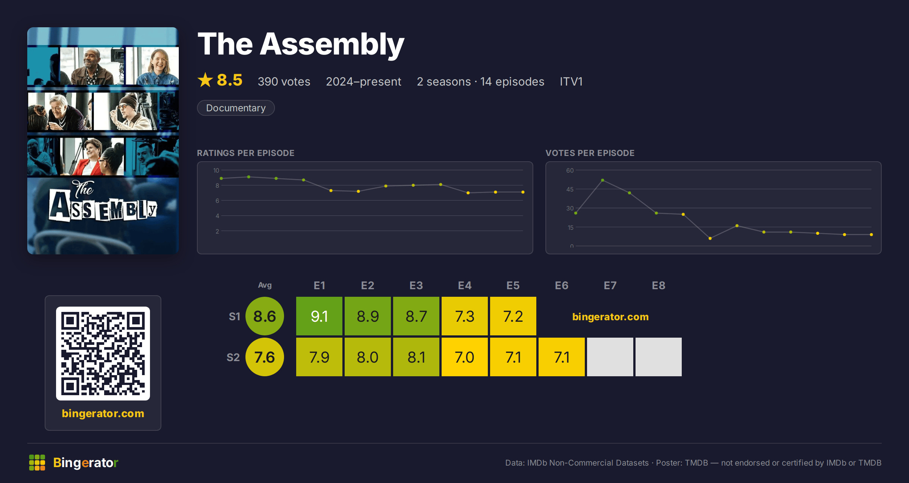Select S2 E4 rating tile 7.0
The width and height of the screenshot is (909, 483).
click(x=465, y=357)
